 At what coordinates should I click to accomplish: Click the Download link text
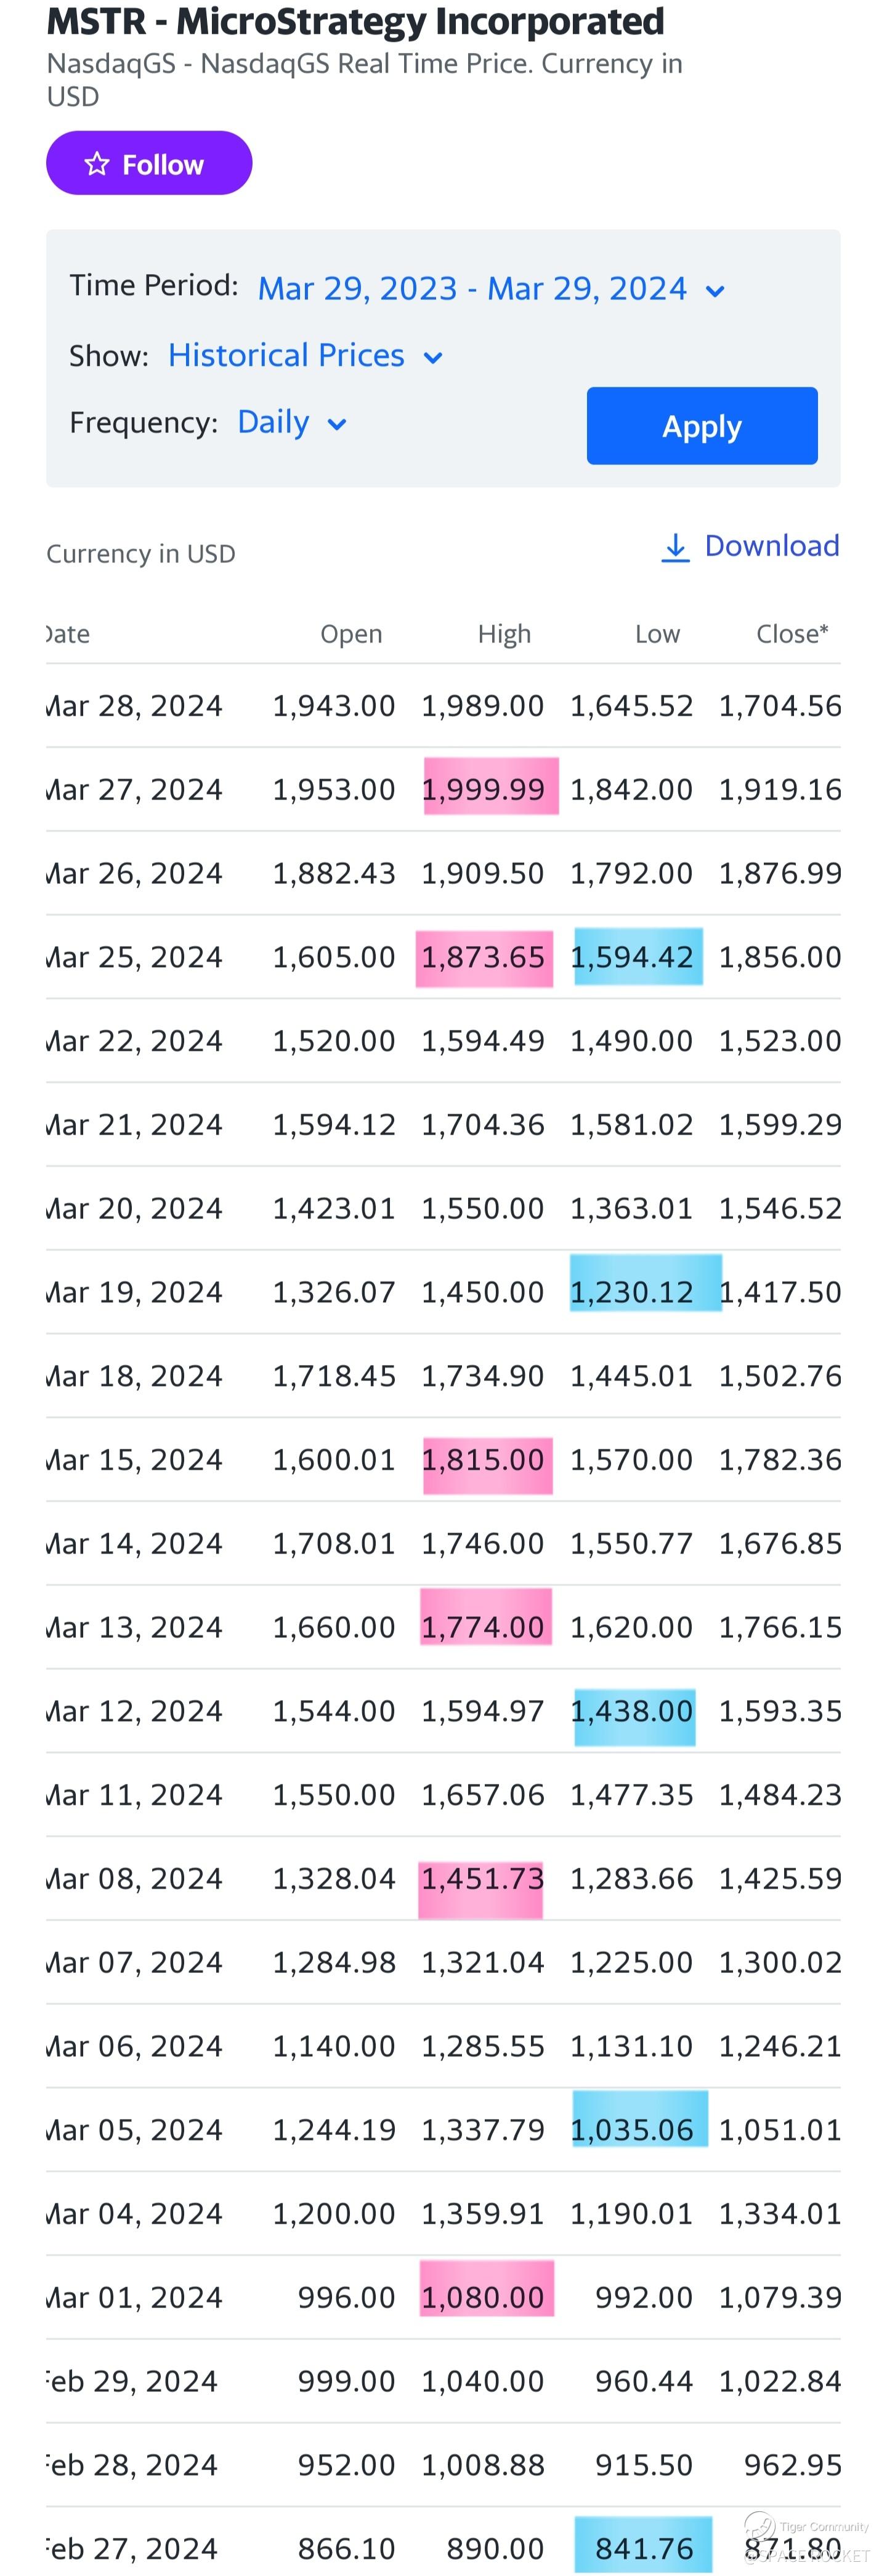coord(771,546)
